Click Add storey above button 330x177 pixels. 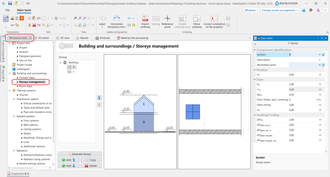coord(69,160)
